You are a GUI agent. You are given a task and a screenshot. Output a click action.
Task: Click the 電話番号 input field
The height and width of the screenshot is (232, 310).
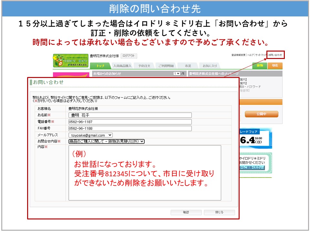[130, 122]
